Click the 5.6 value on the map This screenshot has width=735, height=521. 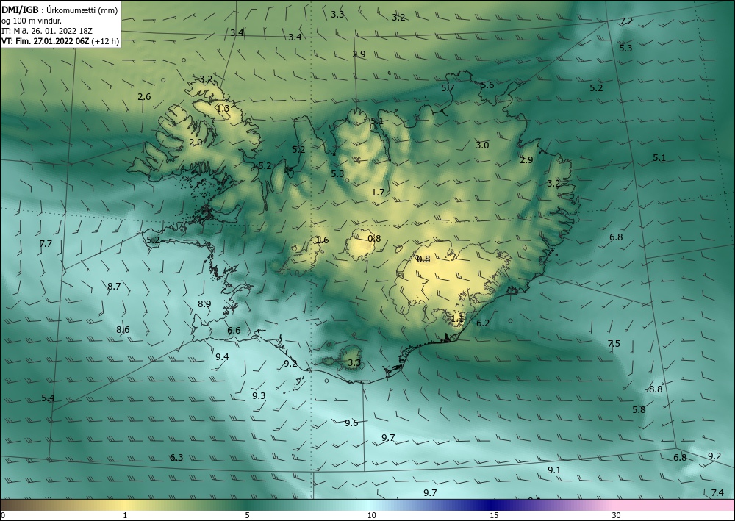tap(487, 85)
